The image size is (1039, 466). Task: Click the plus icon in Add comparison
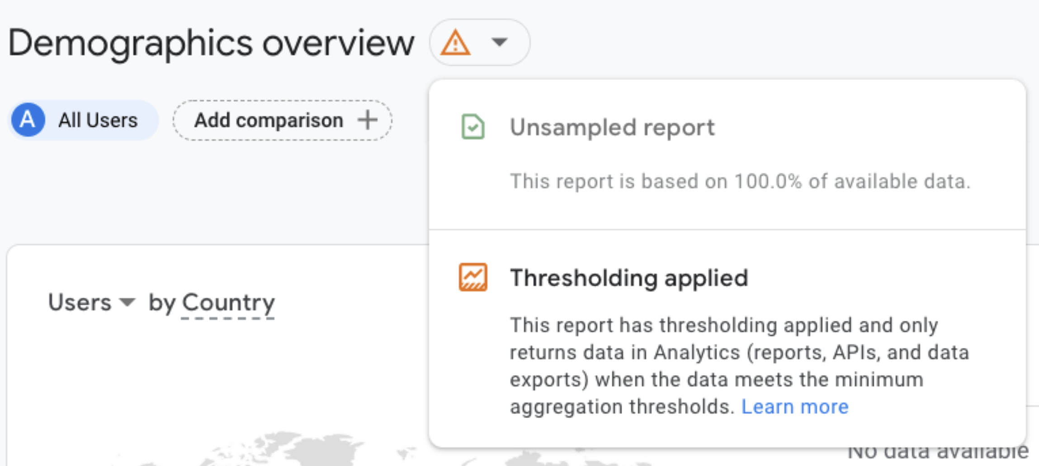tap(367, 120)
